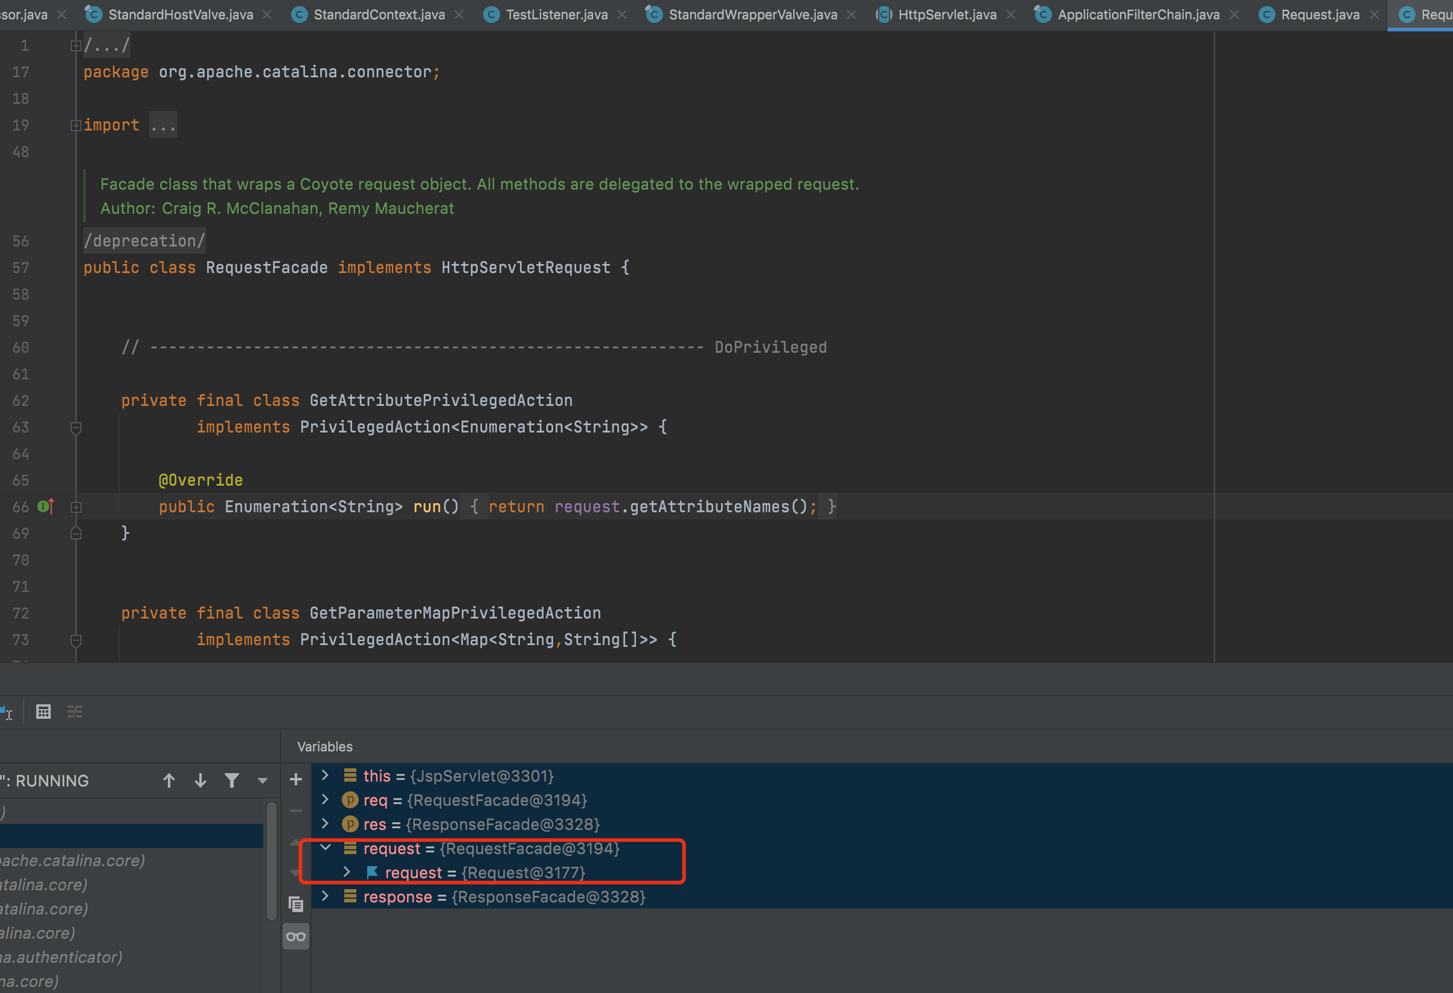Click the move watch down arrow
The image size is (1453, 993).
(x=296, y=873)
